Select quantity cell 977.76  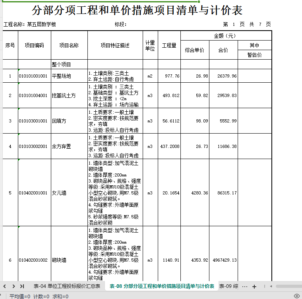pyautogui.click(x=169, y=76)
